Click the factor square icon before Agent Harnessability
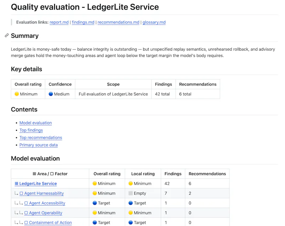 click(21, 193)
